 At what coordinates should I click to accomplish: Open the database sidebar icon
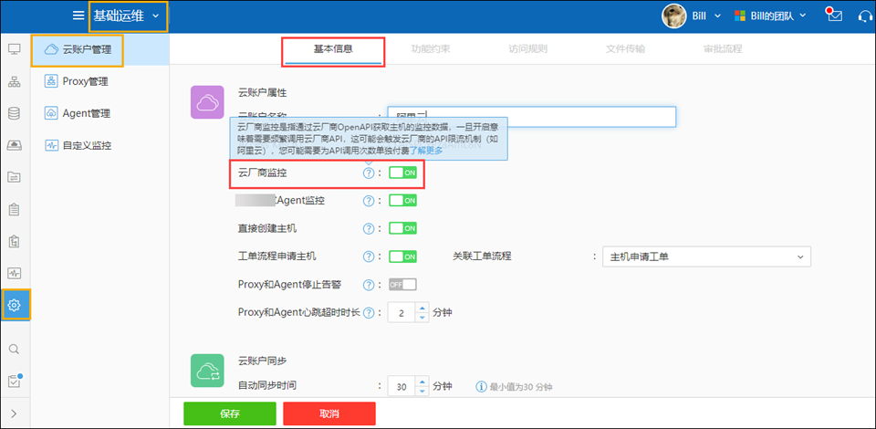pos(14,114)
